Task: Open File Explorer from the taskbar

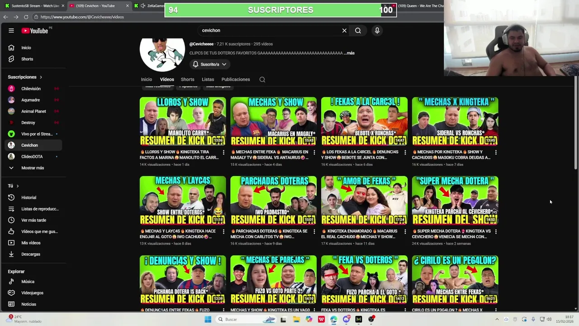Action: 296,319
